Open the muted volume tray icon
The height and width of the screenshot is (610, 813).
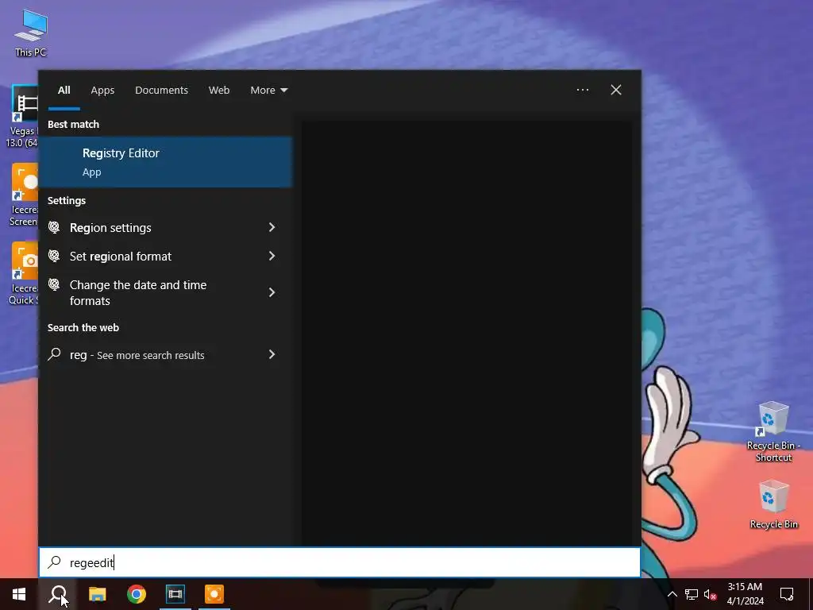(x=711, y=594)
